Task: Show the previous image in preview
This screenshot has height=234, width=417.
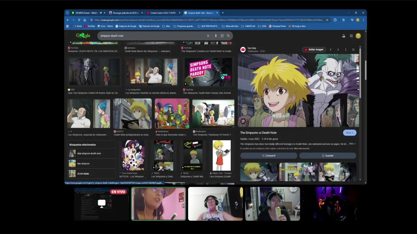Action: click(331, 49)
